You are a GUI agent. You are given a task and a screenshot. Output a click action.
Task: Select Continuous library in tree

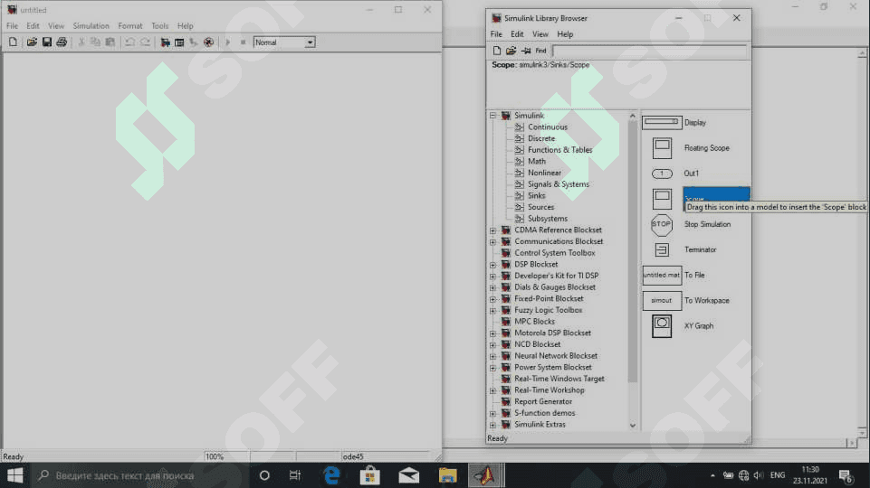click(548, 127)
